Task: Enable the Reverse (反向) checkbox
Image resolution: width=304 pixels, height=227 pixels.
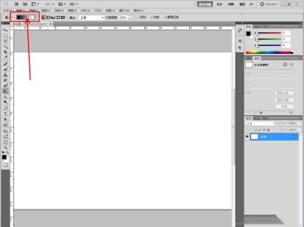Action: coord(138,18)
